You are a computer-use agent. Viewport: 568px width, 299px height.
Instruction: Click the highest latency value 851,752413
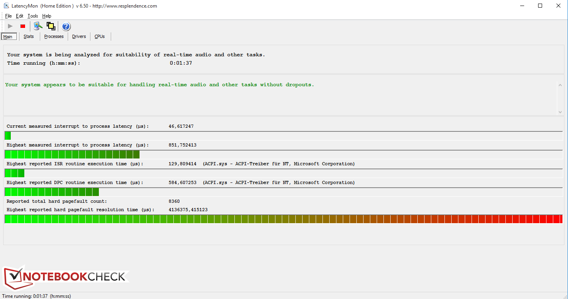(183, 145)
